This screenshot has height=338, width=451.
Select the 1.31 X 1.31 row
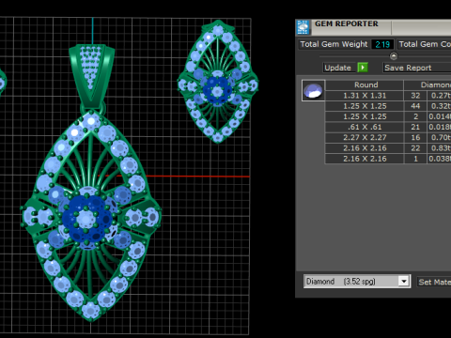coord(388,96)
